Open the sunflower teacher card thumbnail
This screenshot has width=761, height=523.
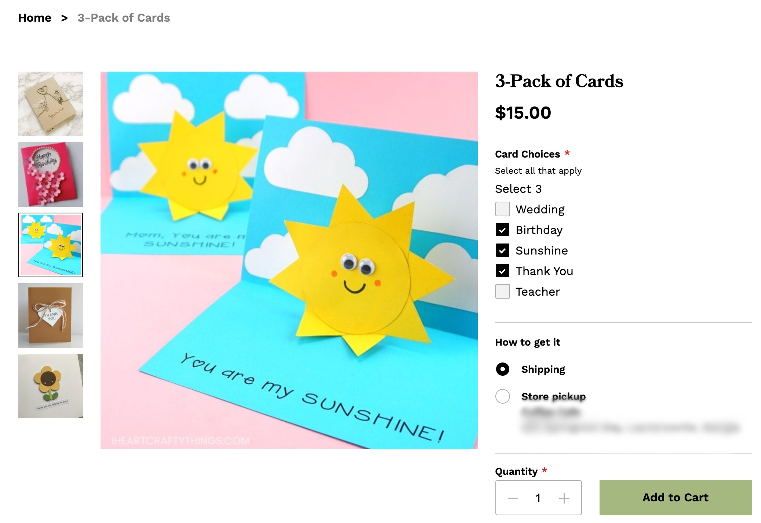[x=51, y=386]
